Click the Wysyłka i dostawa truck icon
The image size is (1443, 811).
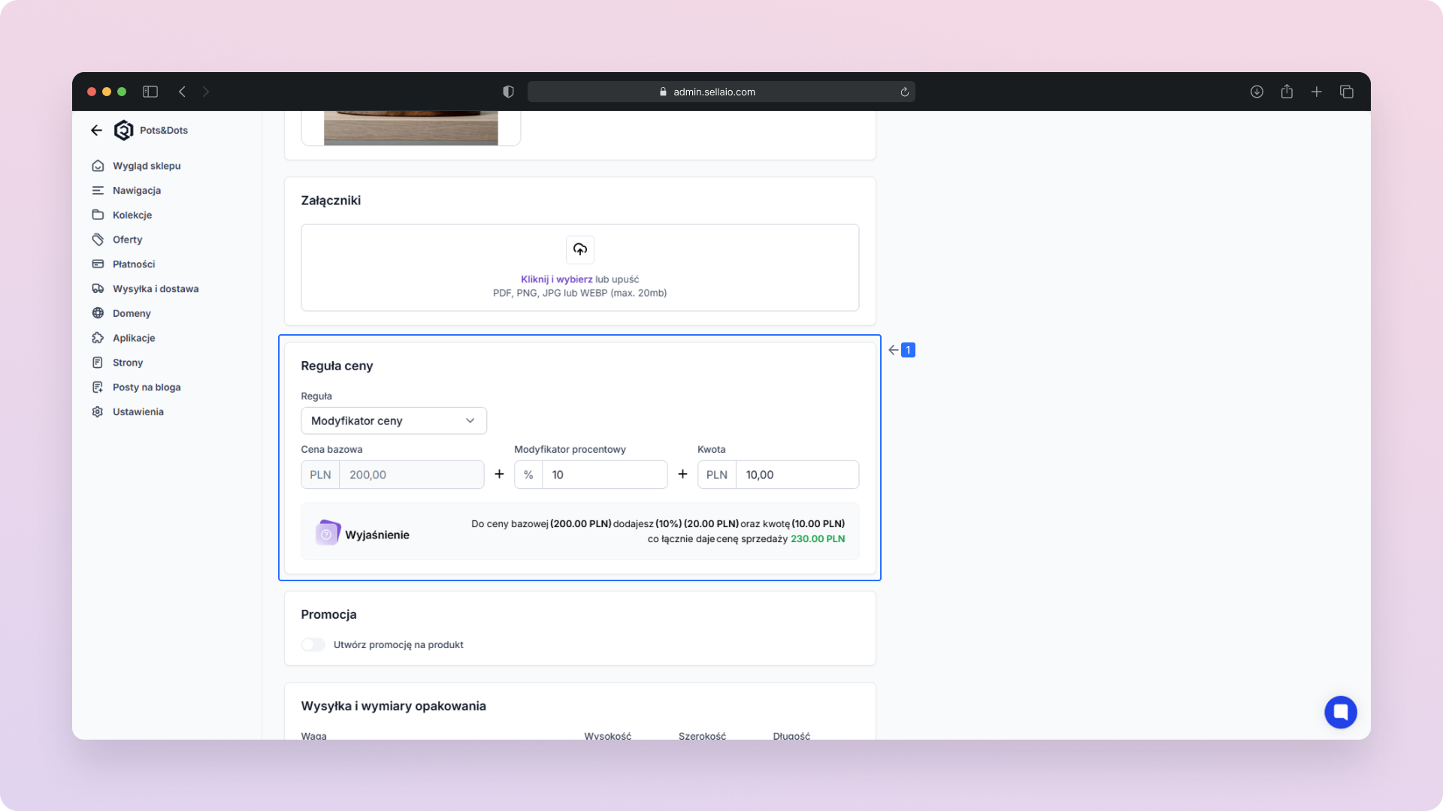tap(98, 288)
